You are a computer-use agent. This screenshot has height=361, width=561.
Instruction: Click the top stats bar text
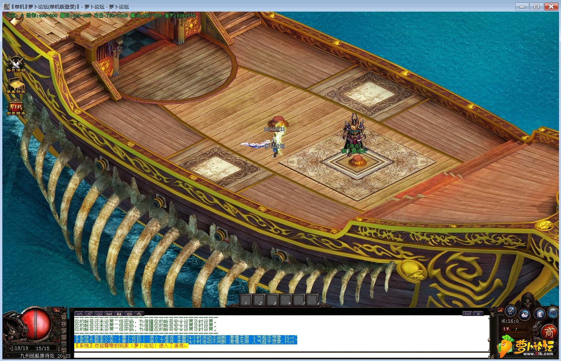point(100,15)
